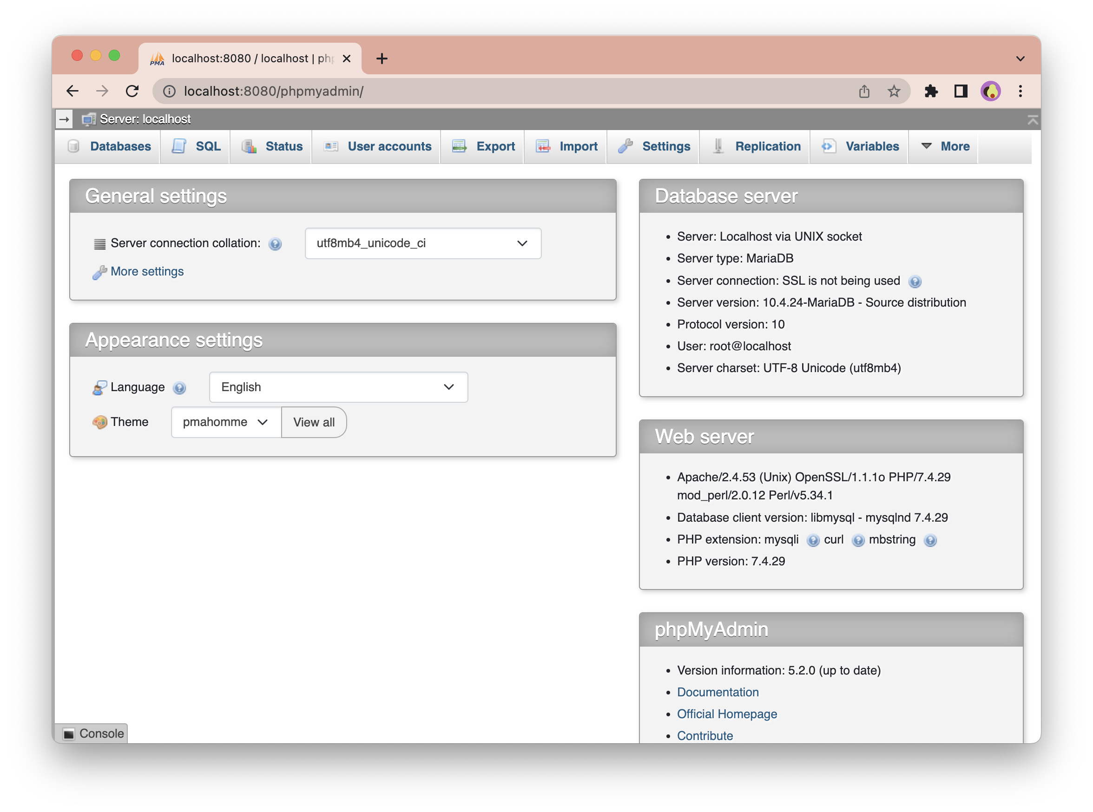Open the Documentation link
1093x812 pixels.
point(718,692)
